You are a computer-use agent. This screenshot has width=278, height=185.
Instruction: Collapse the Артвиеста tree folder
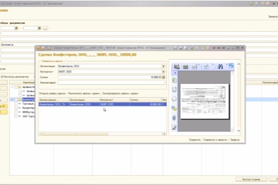(12, 87)
